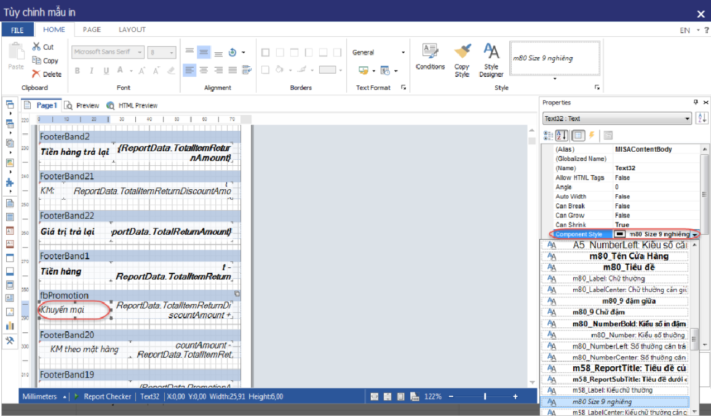The width and height of the screenshot is (711, 416).
Task: Expand the style gallery in ribbon
Action: pyautogui.click(x=555, y=79)
